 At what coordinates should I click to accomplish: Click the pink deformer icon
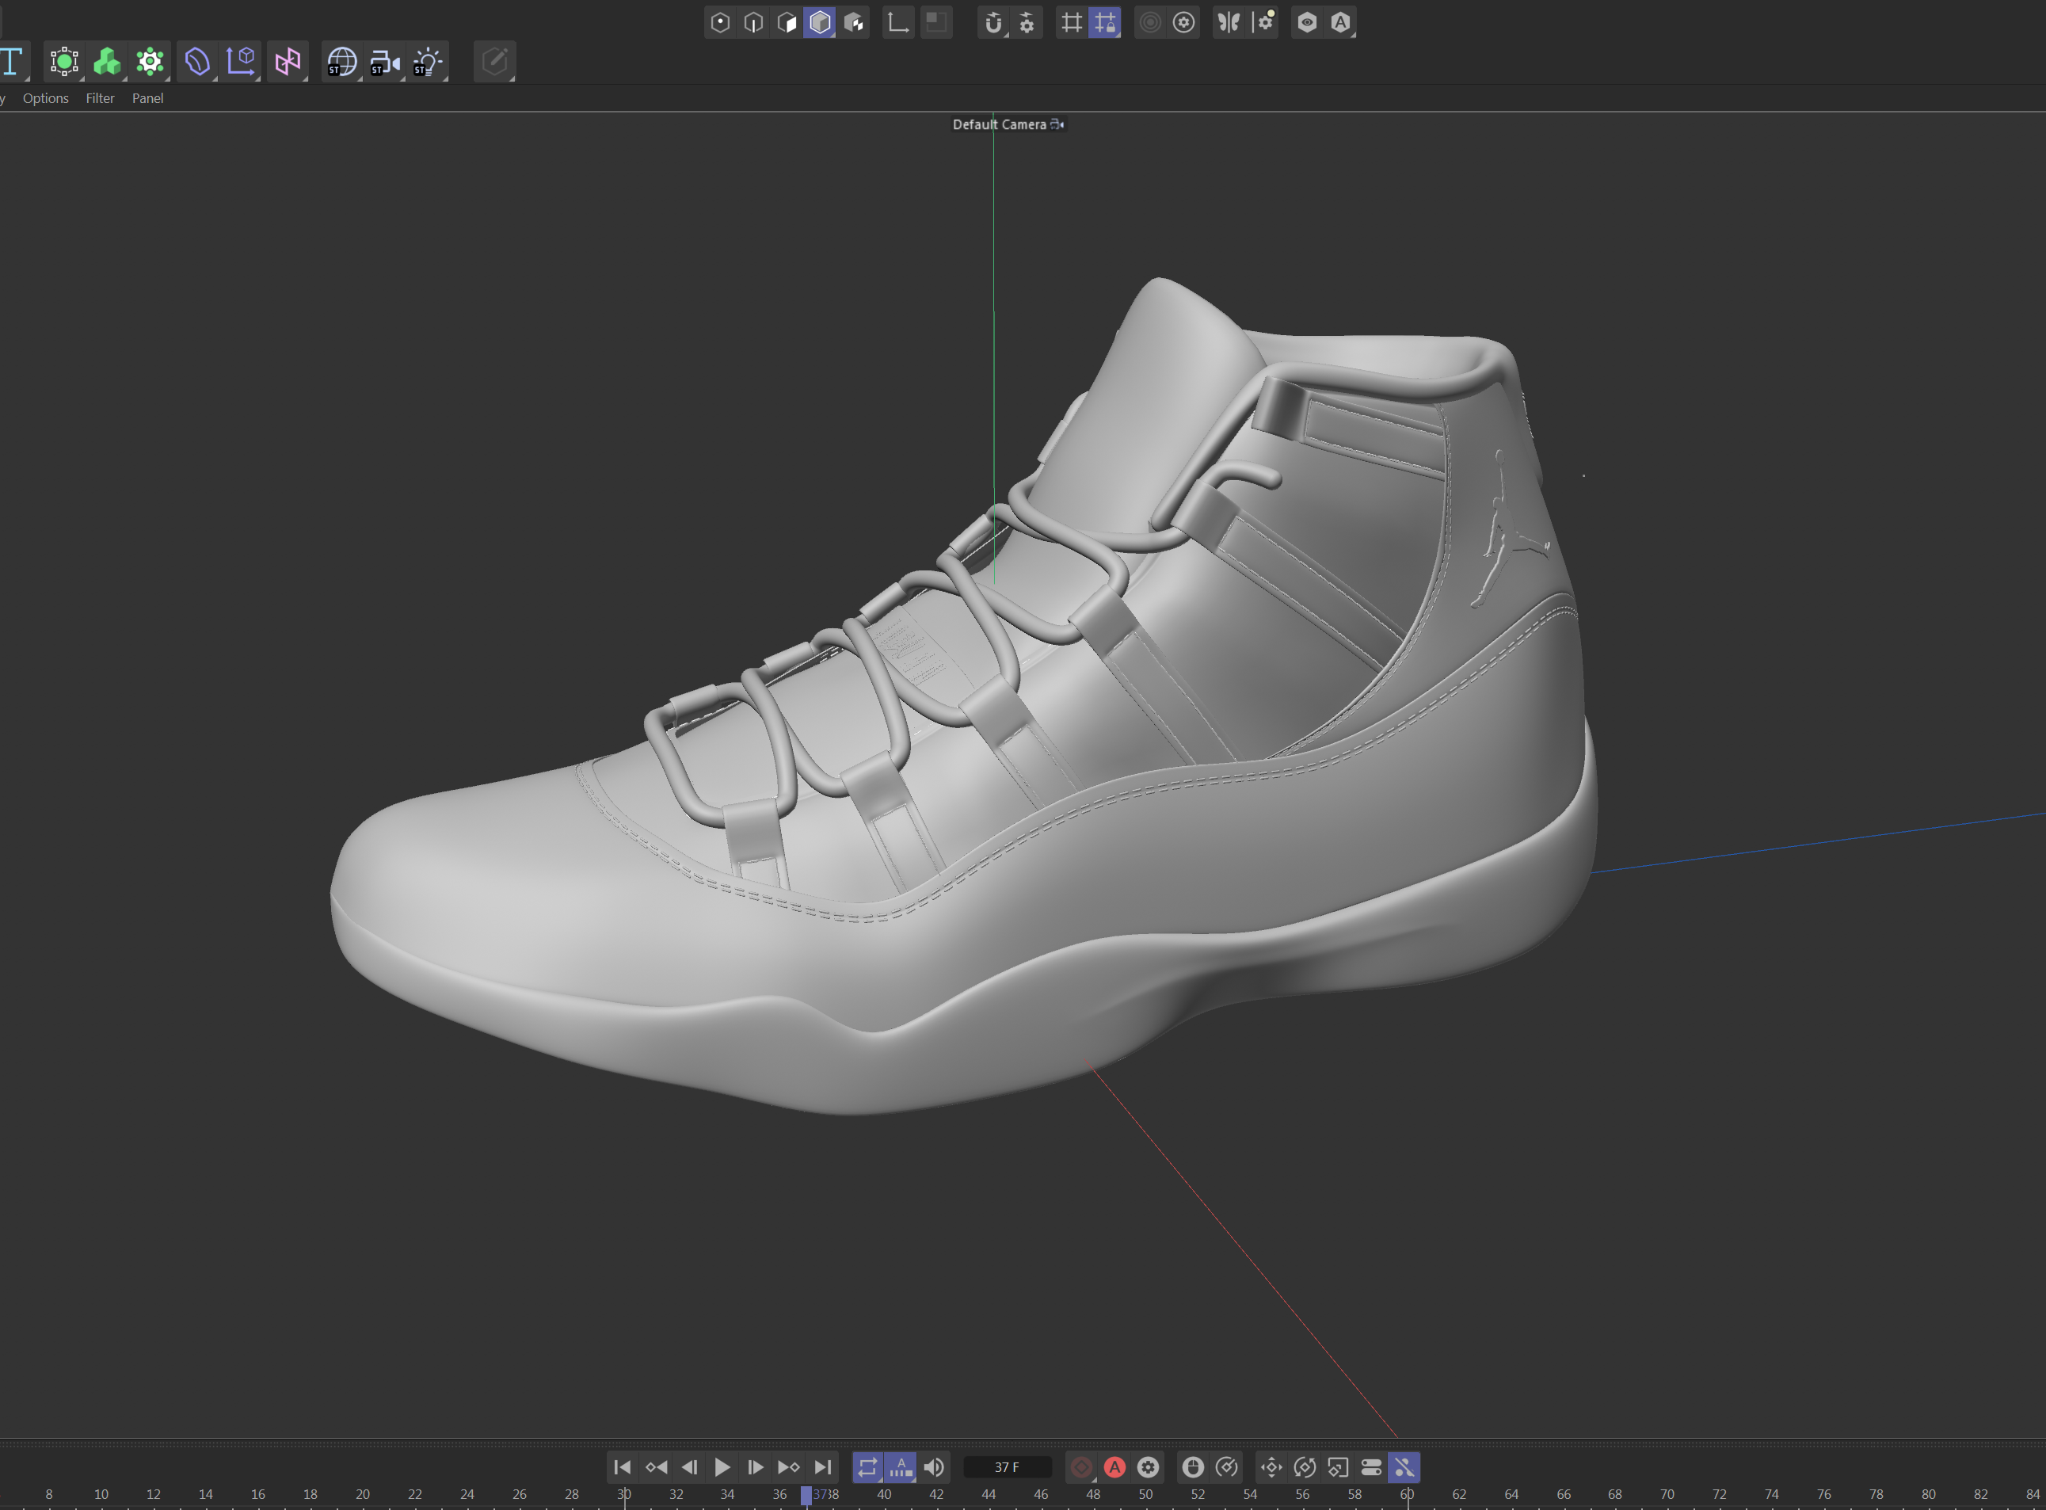click(x=288, y=62)
